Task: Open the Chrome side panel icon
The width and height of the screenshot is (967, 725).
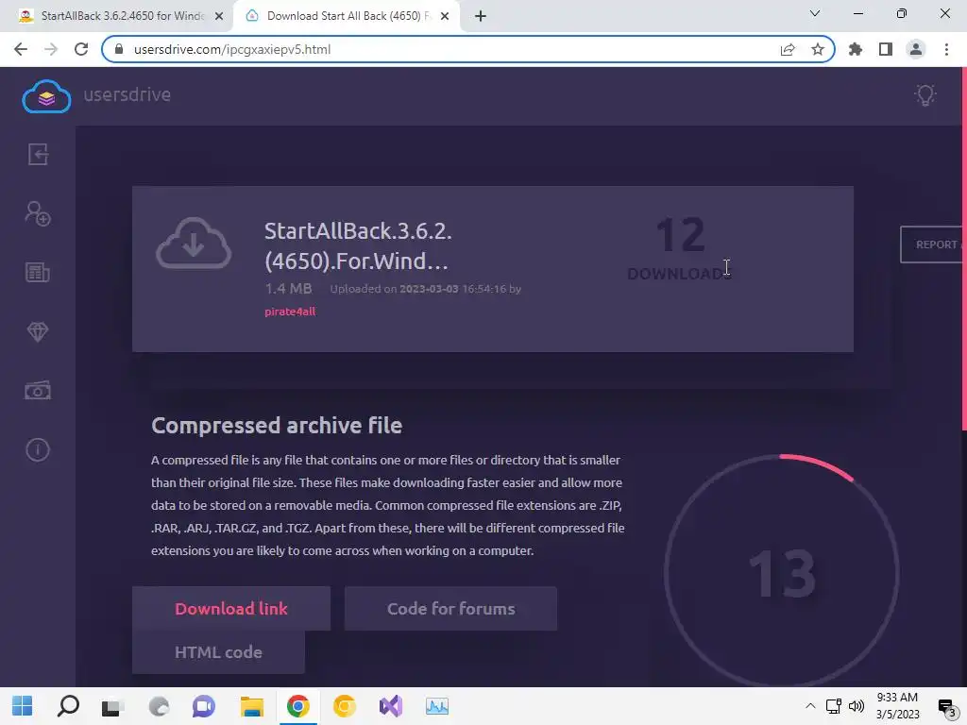Action: pos(886,49)
